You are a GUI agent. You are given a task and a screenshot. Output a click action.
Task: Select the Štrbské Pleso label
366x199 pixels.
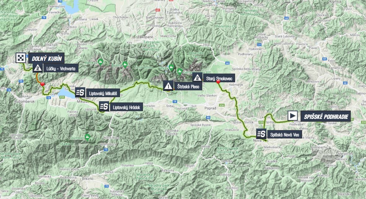(x=188, y=87)
